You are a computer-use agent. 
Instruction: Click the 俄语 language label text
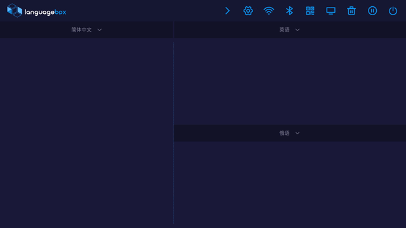284,133
